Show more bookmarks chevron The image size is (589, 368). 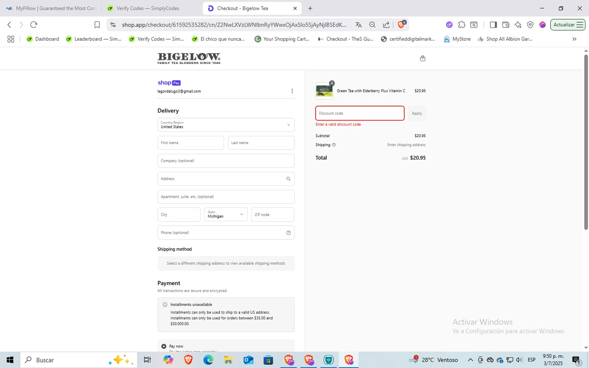[x=574, y=39]
